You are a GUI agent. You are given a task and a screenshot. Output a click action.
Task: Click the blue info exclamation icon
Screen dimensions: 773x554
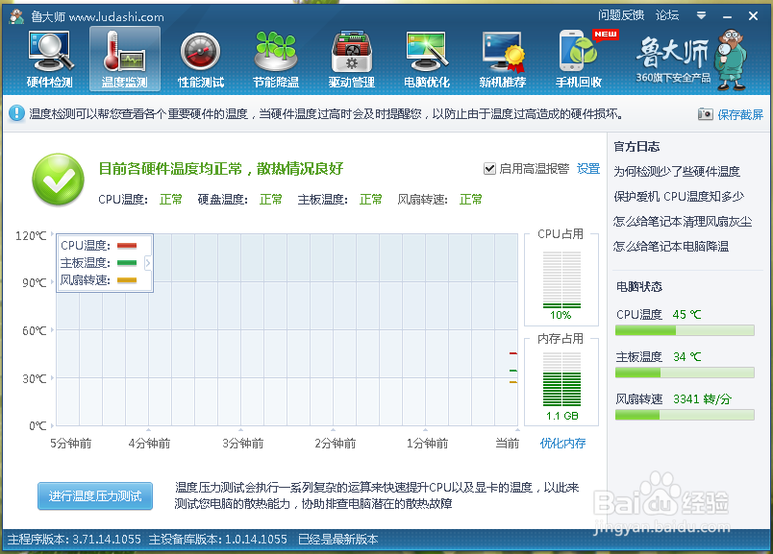point(16,113)
